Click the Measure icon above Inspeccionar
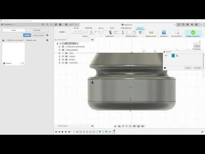The height and width of the screenshot is (154, 205). click(151, 33)
